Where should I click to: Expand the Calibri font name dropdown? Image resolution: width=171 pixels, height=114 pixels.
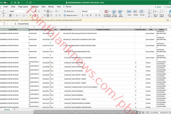[26, 11]
